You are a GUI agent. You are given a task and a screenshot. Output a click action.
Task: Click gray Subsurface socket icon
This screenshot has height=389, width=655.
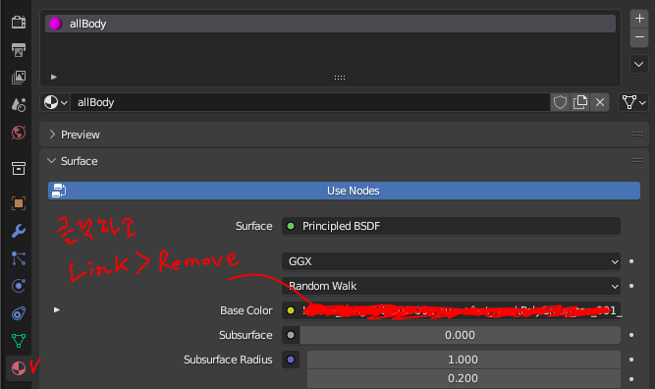click(291, 335)
